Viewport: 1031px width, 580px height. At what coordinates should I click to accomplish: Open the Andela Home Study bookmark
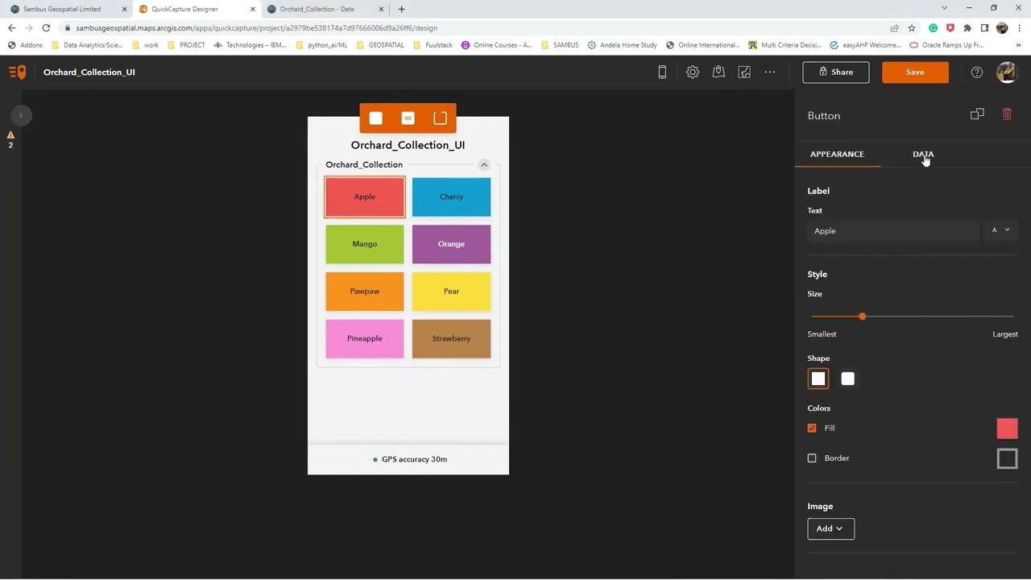pyautogui.click(x=623, y=45)
